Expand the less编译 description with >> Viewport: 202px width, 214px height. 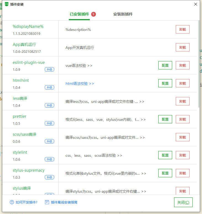click(x=142, y=101)
